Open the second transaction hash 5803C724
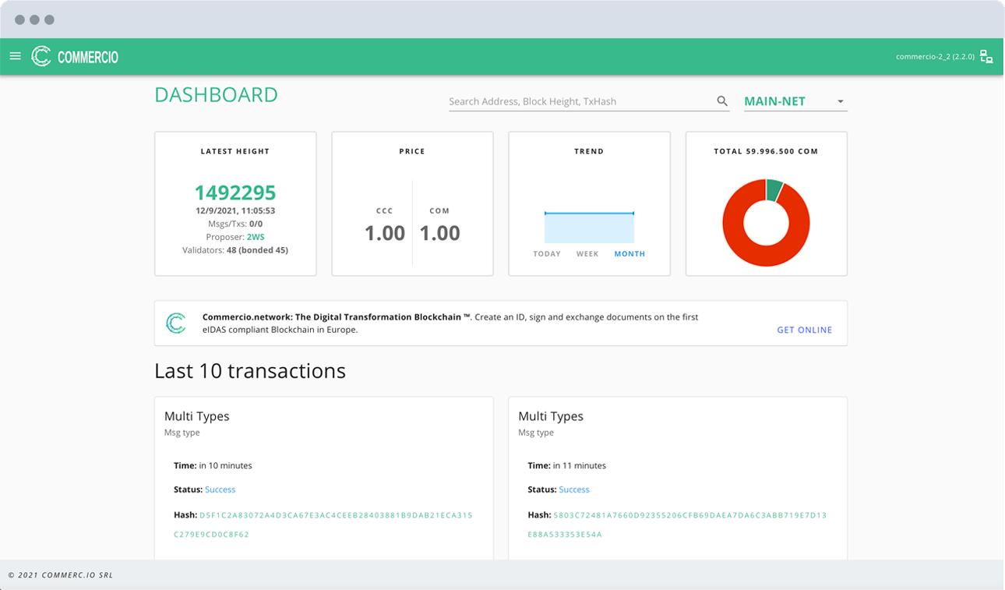The width and height of the screenshot is (1005, 590). [x=689, y=515]
